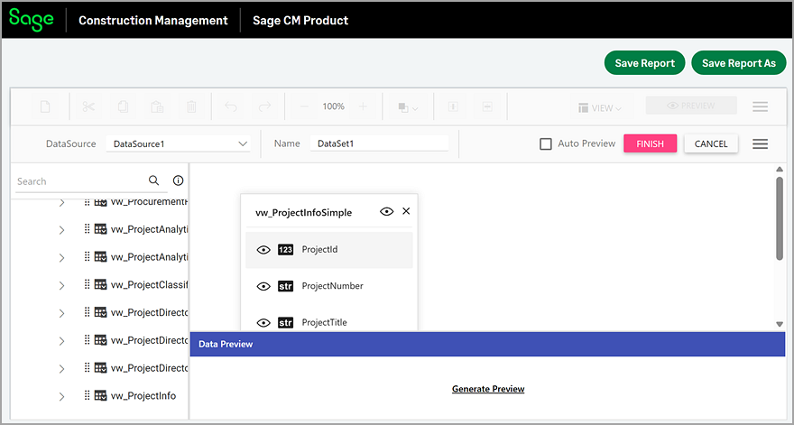Click Sage CM Product in the header
This screenshot has height=425, width=794.
(300, 21)
